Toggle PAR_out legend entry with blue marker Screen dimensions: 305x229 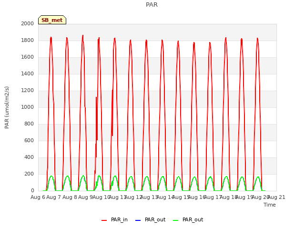[x=150, y=219]
